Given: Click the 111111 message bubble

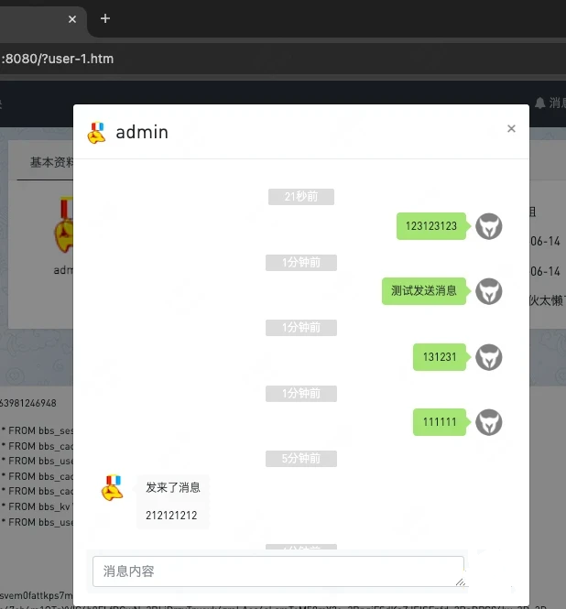Looking at the screenshot, I should tap(440, 422).
